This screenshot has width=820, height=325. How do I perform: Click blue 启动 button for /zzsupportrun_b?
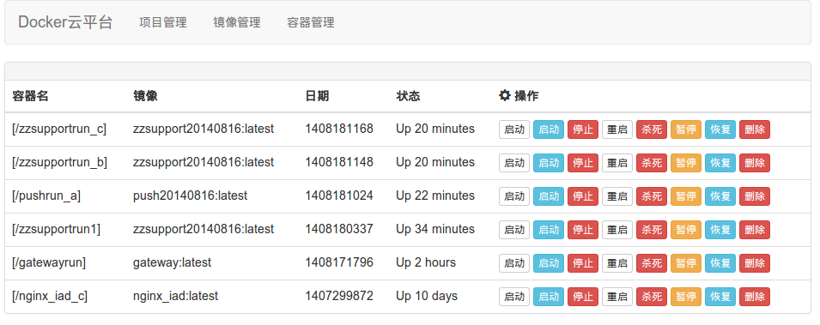[x=549, y=163]
